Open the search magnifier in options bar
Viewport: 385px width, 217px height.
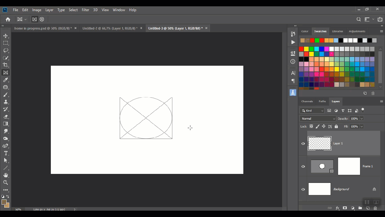coord(359,19)
